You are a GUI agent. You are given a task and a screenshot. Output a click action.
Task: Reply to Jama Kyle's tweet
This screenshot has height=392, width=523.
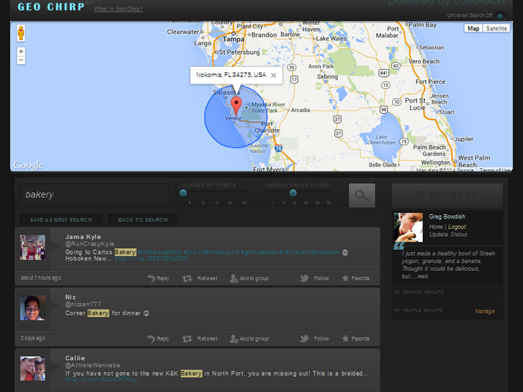158,278
